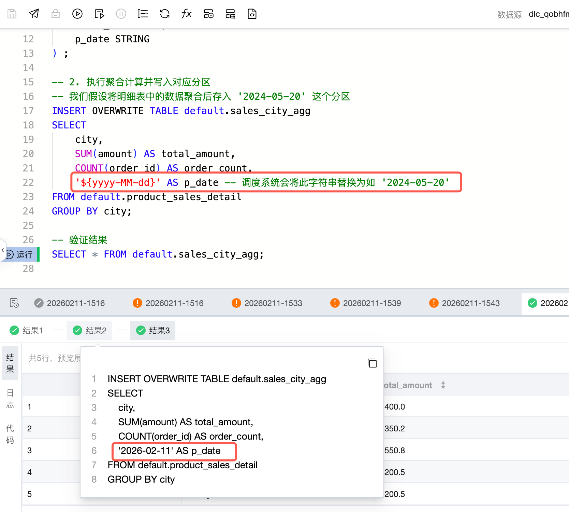Screen dimensions: 569x512
Task: Click the refresh icon in the toolbar
Action: (165, 14)
